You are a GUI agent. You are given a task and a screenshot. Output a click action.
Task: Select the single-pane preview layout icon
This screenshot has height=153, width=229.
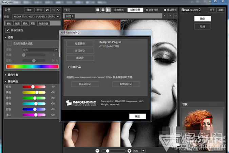coord(98,10)
